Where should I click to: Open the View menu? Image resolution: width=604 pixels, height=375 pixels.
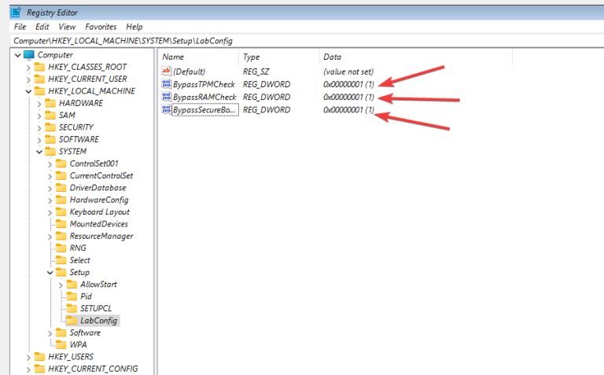(x=67, y=27)
